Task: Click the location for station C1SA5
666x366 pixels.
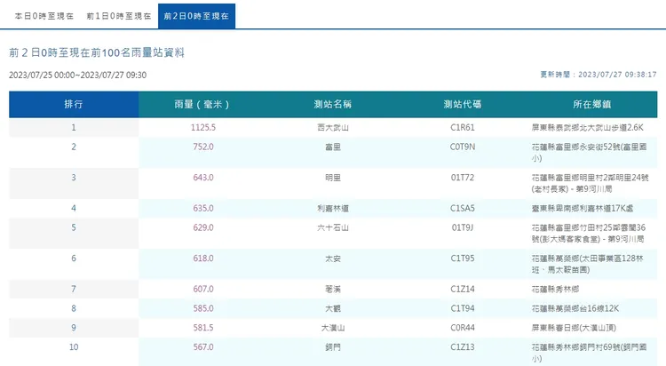Action: [x=583, y=208]
